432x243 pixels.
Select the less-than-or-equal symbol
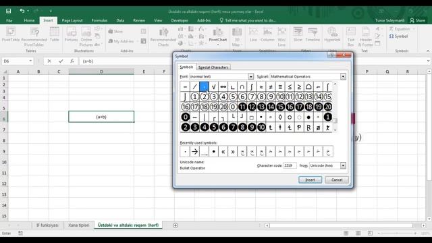[290, 87]
